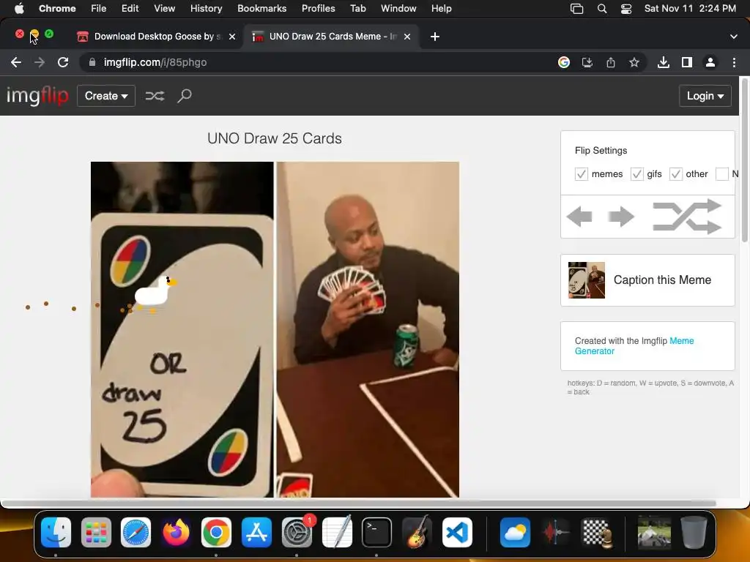Click the site lock icon
The width and height of the screenshot is (750, 562).
92,62
